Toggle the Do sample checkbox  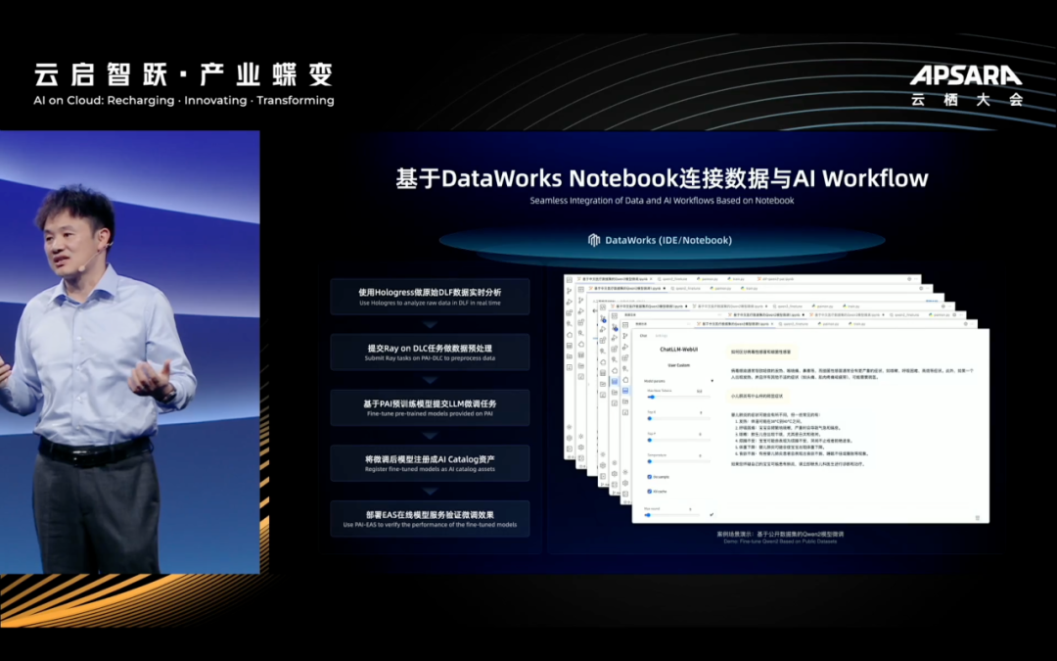click(x=650, y=477)
